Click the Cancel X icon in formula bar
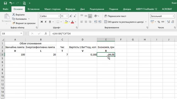Screen dimensions: 177x99 (32, 34)
